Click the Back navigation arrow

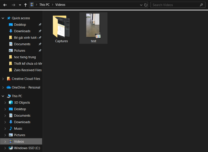(5, 5)
